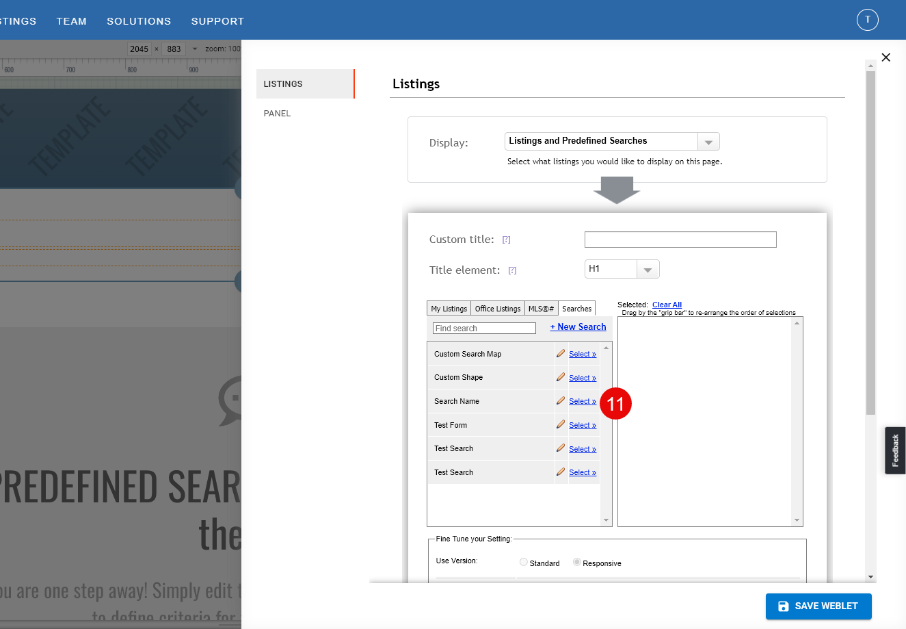Click the canvas width field 2045
This screenshot has width=906, height=629.
(x=139, y=49)
